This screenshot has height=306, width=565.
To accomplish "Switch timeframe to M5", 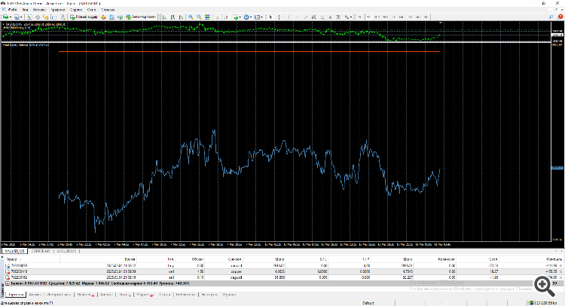I will (x=369, y=17).
